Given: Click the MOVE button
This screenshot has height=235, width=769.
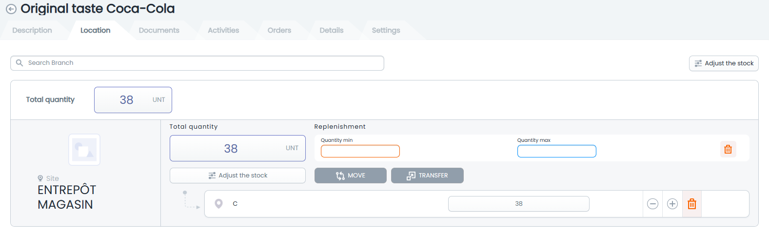Looking at the screenshot, I should tap(351, 176).
